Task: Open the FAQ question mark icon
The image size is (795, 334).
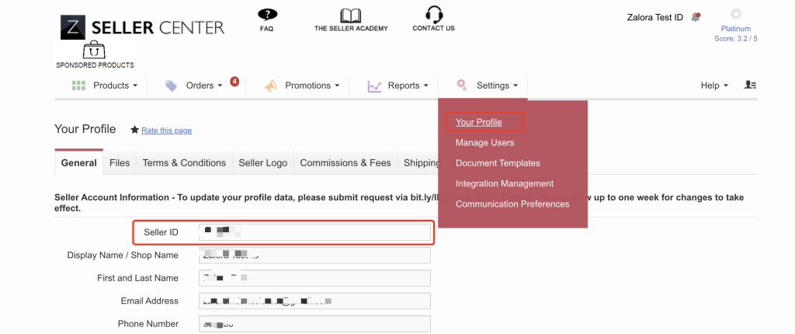Action: 267,15
